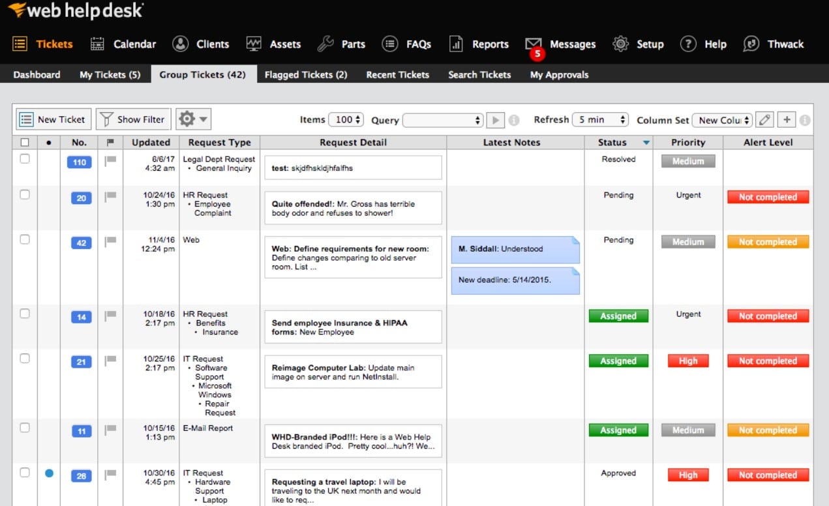829x506 pixels.
Task: Switch to My Tickets (5) tab
Action: click(110, 74)
